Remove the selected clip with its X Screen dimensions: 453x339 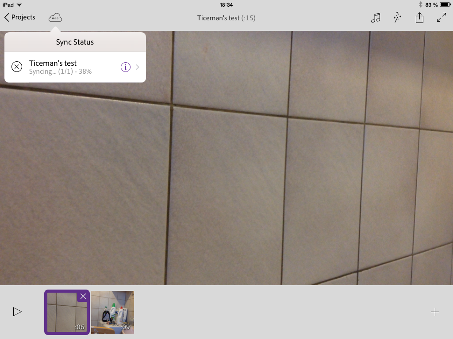pos(83,296)
